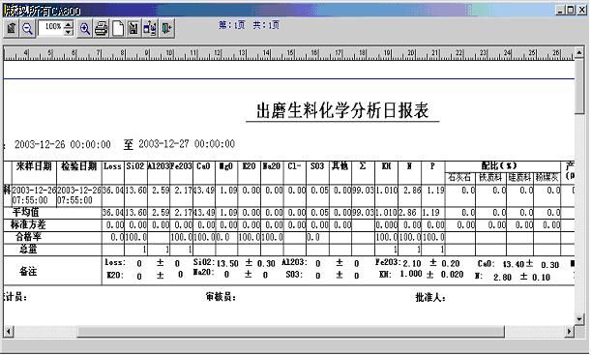The height and width of the screenshot is (355, 591).
Task: Click the horizontal scrollbar thumb
Action: pos(291,332)
